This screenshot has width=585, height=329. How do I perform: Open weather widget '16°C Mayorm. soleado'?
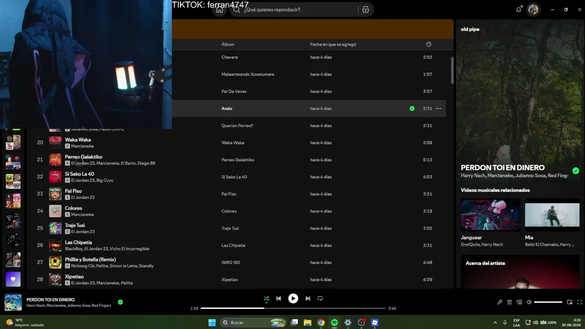point(25,323)
